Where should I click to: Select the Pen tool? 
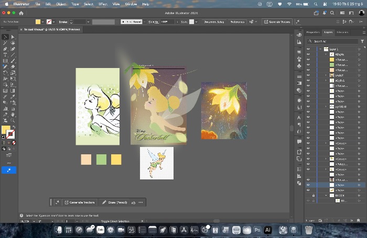point(5,49)
